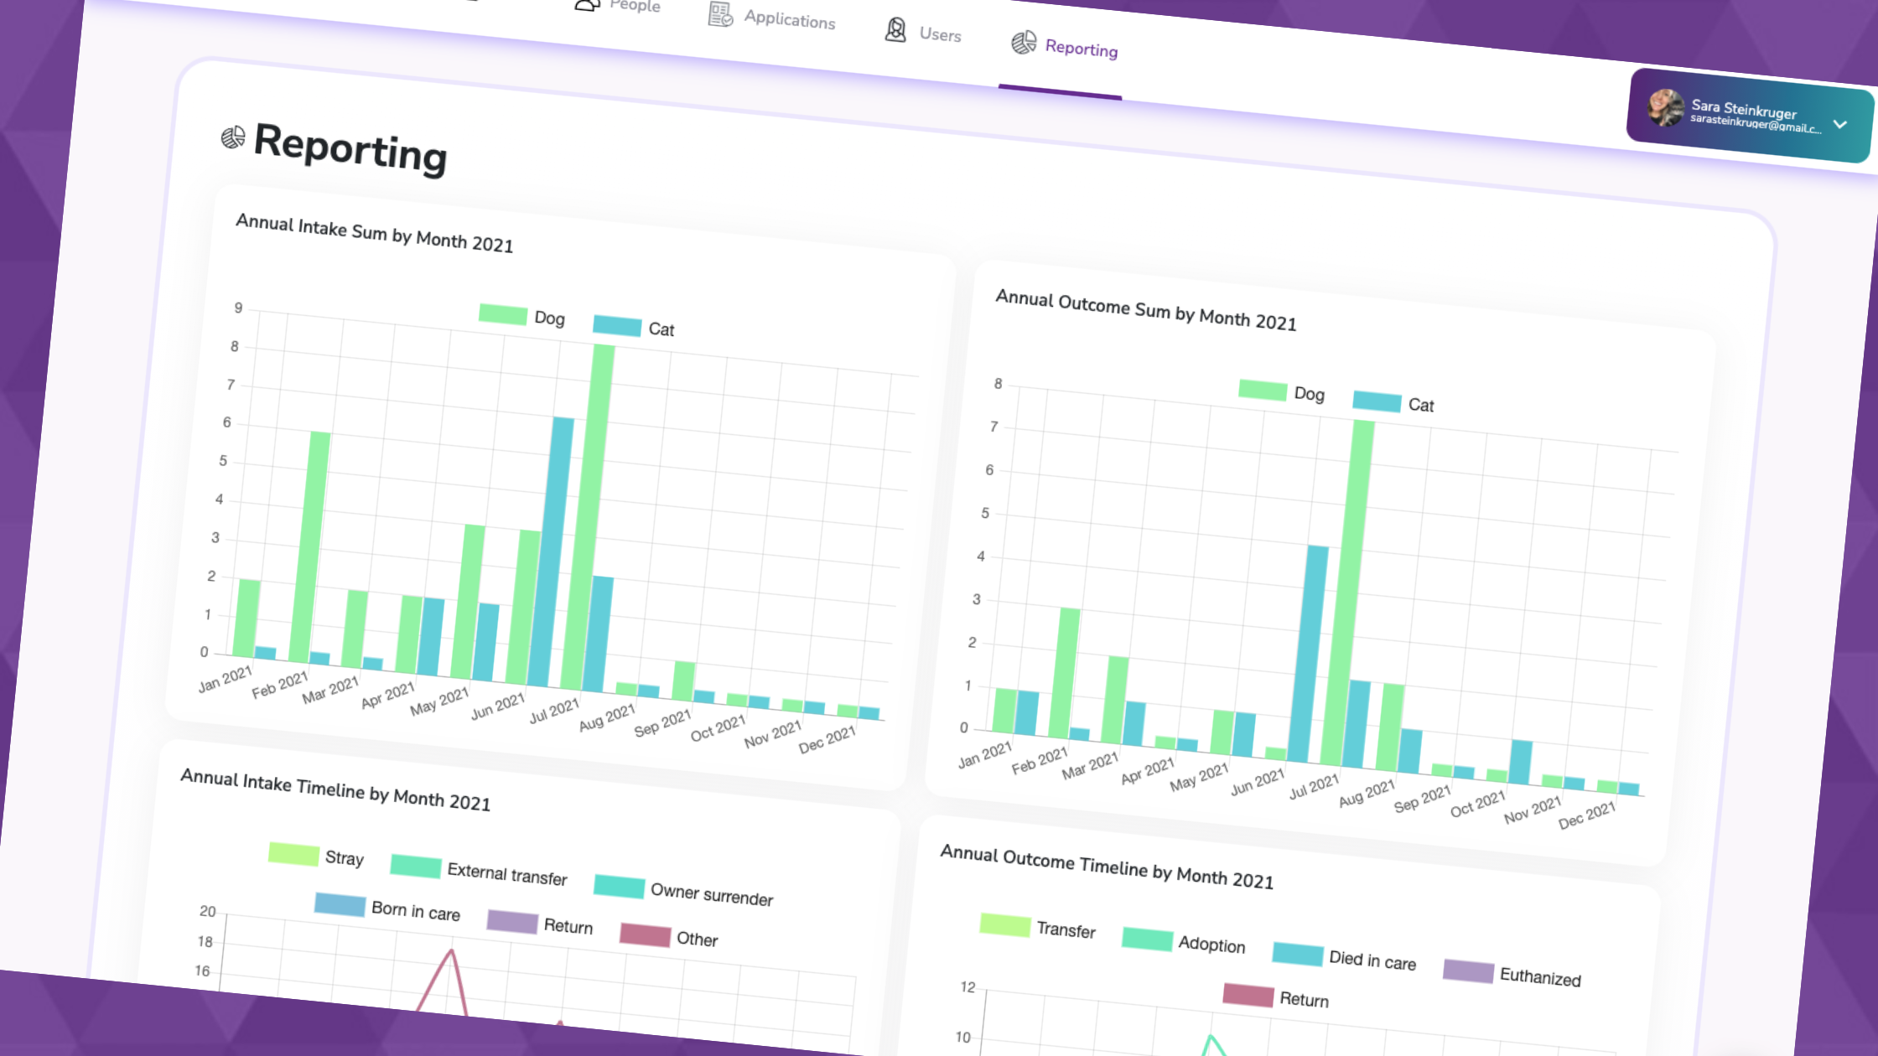The height and width of the screenshot is (1056, 1878).
Task: Click the Jul 2021 Dog bar in Outcome Sum
Action: pyautogui.click(x=1347, y=593)
